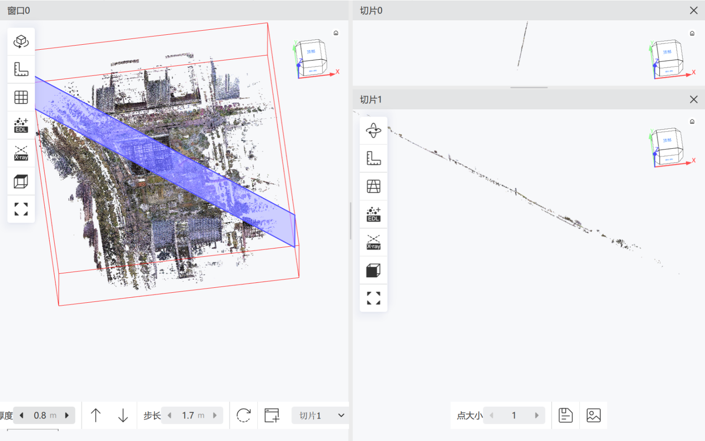Click the add new slice window icon
The image size is (705, 441).
click(x=272, y=415)
